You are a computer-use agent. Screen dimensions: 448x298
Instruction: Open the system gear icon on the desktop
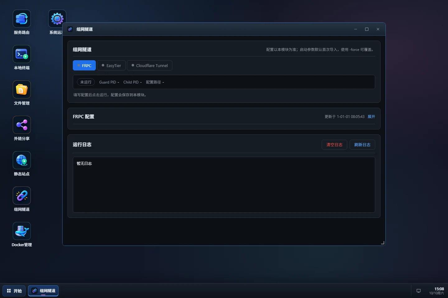tap(57, 19)
